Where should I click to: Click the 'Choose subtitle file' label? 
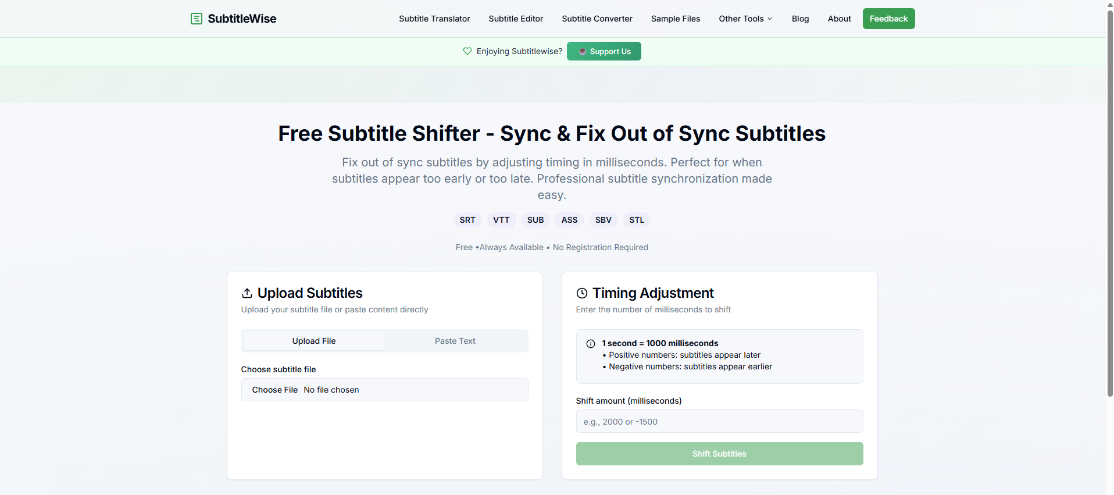pyautogui.click(x=278, y=369)
